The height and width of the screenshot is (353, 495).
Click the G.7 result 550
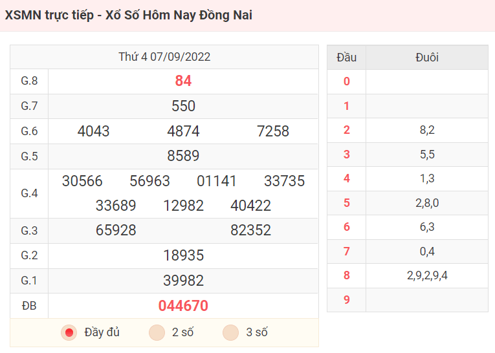(x=183, y=106)
